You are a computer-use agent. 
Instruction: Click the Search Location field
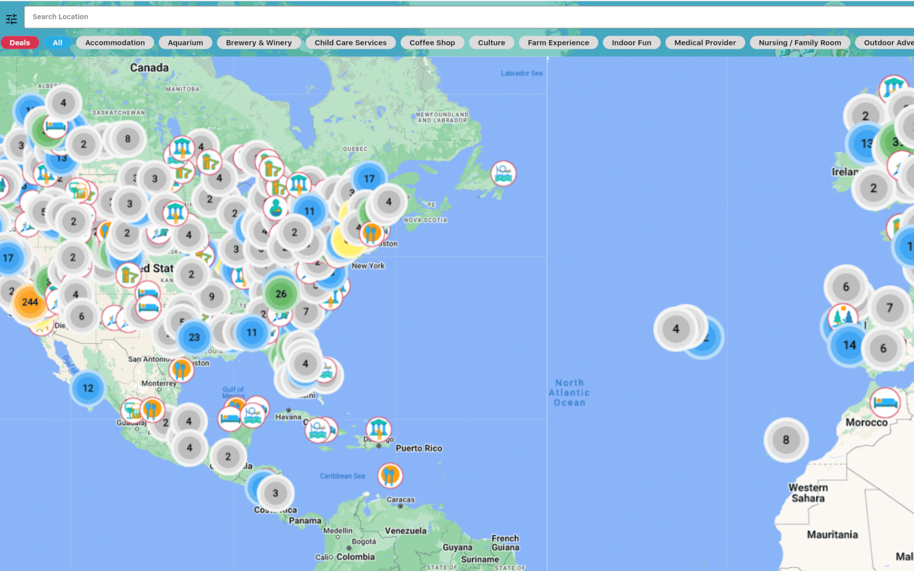[x=462, y=17]
